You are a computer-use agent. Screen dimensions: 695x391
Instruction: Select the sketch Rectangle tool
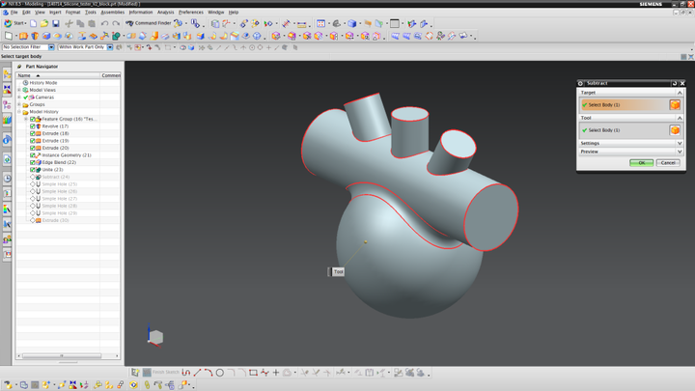[253, 373]
